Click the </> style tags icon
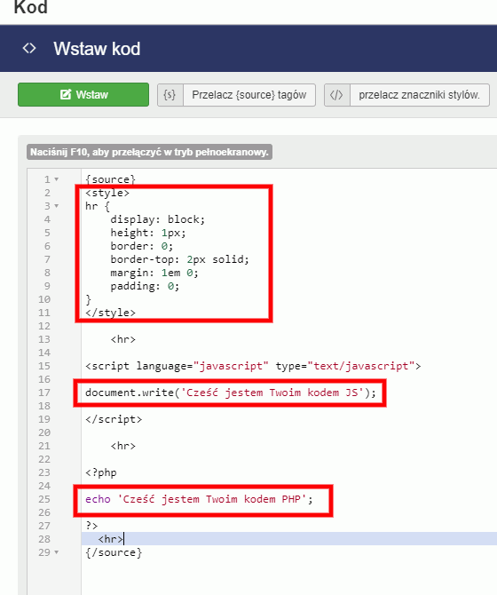This screenshot has height=595, width=497. 336,94
